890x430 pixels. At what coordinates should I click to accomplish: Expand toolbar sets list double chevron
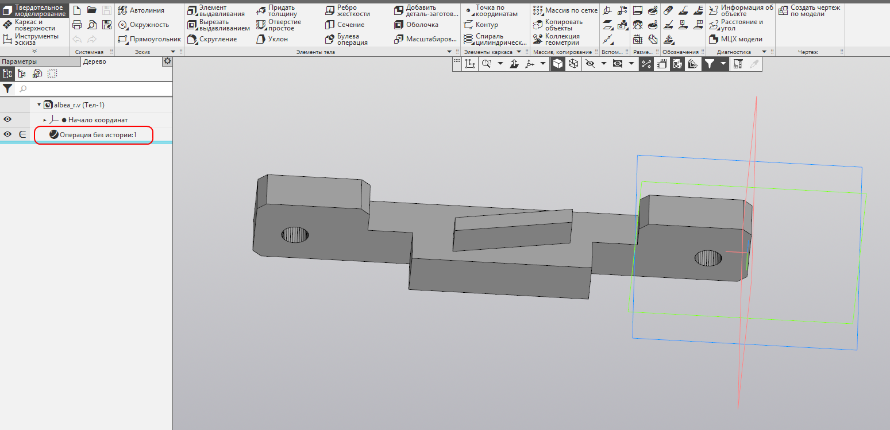coord(34,51)
